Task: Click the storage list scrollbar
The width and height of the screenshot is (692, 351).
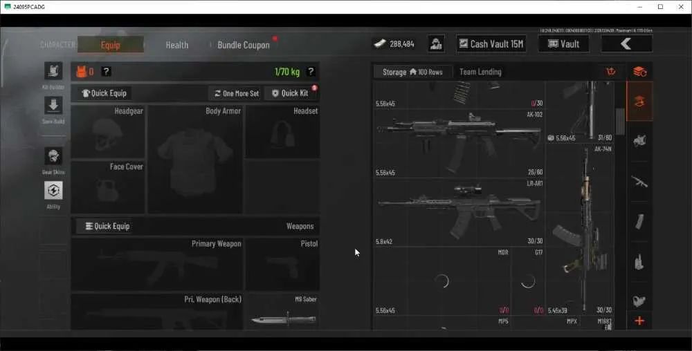Action: [620, 122]
